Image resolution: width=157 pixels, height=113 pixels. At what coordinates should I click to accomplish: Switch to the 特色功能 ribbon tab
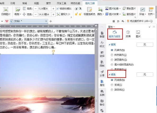75,3
